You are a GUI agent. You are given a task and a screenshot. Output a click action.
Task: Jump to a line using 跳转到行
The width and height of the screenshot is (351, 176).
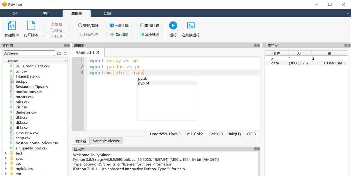pos(88,34)
